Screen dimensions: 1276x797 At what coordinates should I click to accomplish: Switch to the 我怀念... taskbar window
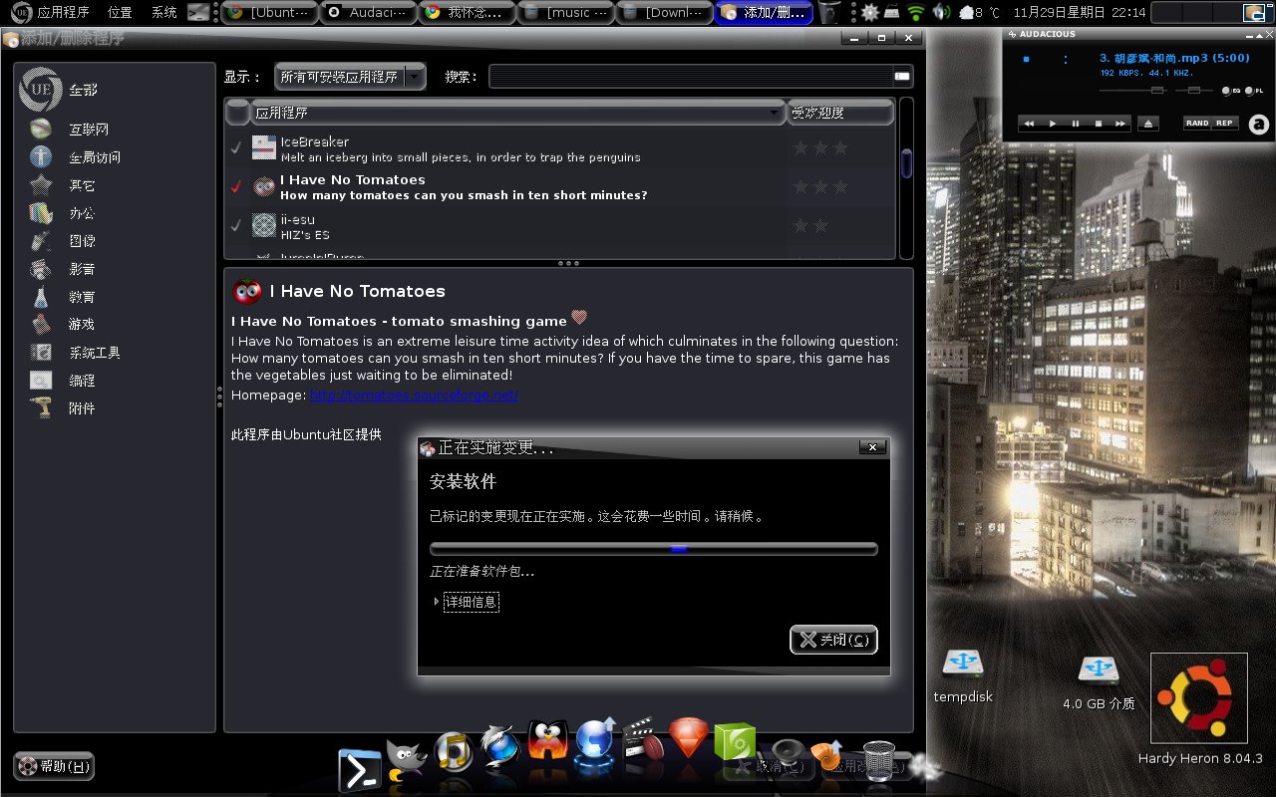(467, 13)
